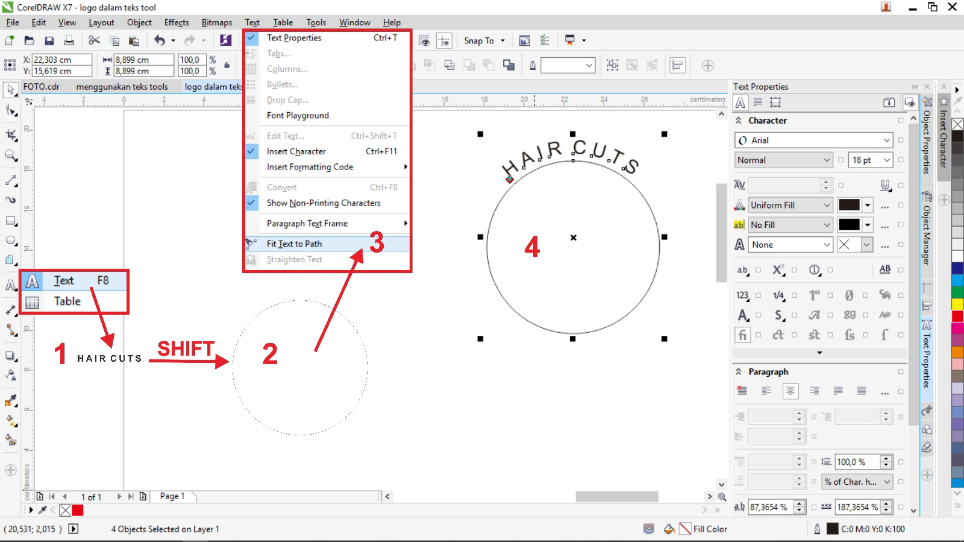
Task: Switch to the FOTO.cdr document tab
Action: pos(42,87)
